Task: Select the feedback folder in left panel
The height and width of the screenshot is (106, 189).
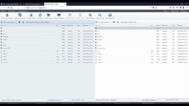Action: (x=47, y=37)
